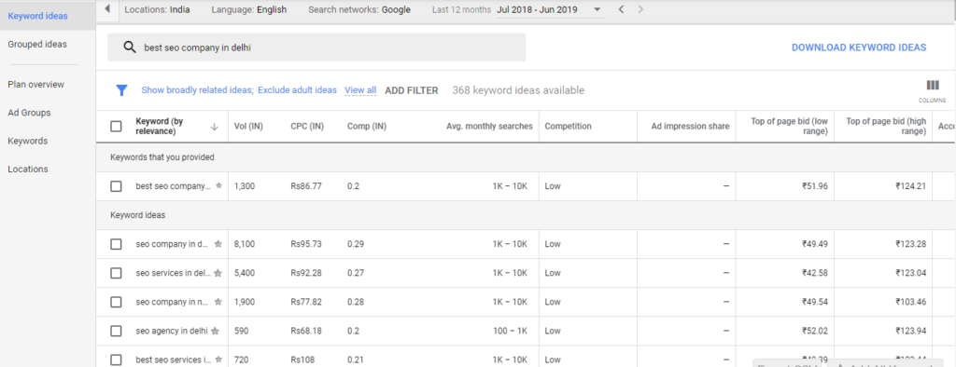Open the date range dropdown arrow
The image size is (956, 367).
597,9
